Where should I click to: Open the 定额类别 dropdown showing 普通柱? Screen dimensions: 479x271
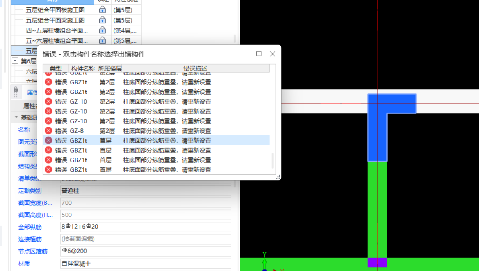144,190
